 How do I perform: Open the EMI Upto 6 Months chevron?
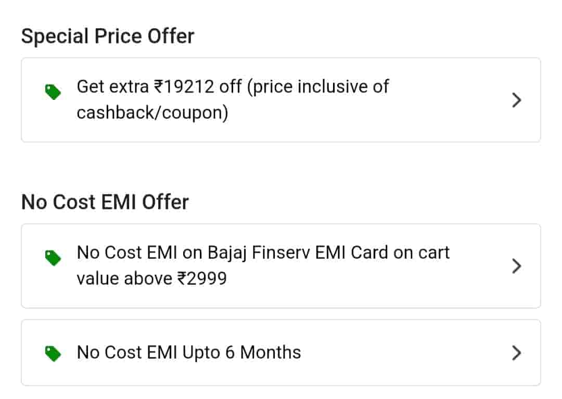(x=516, y=353)
